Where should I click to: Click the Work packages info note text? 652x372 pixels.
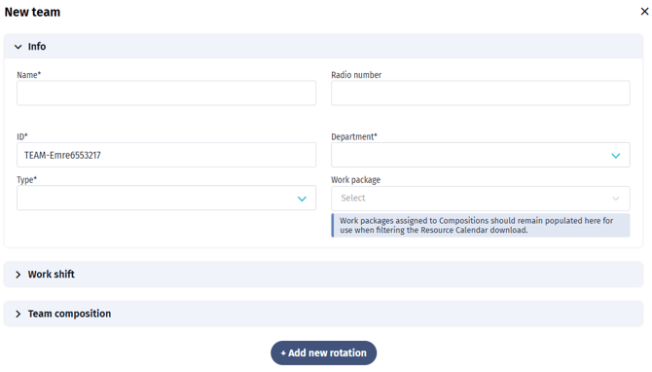(476, 225)
